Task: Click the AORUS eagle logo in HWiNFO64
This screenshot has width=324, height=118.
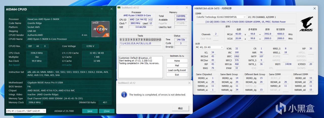Action: coord(306,24)
